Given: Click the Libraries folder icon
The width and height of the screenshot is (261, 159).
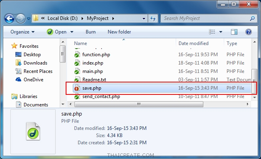Looking at the screenshot, I should (14, 96).
